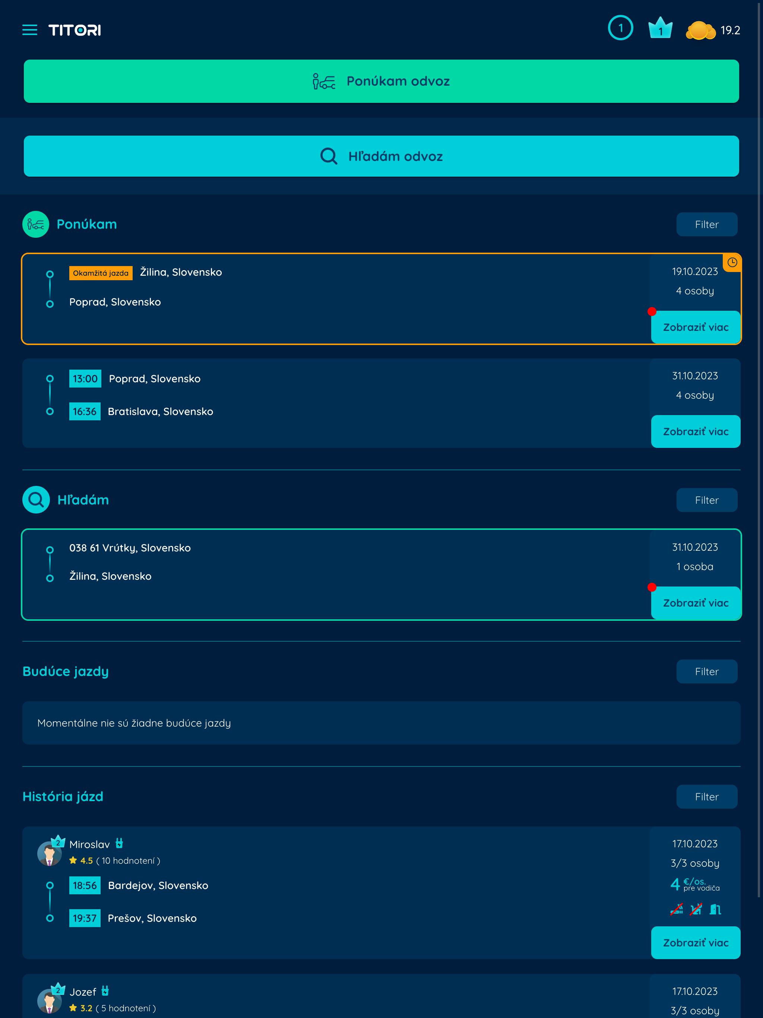Click the crossed-out smoking icon on Miroslav's ride
The height and width of the screenshot is (1018, 763).
(x=677, y=910)
